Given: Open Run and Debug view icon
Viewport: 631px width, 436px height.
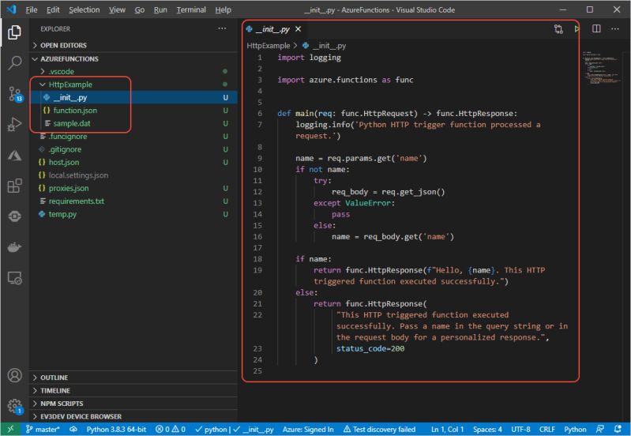Looking at the screenshot, I should 14,124.
